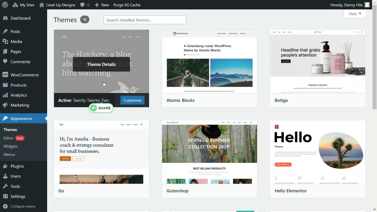The width and height of the screenshot is (377, 212).
Task: Click the Products box icon
Action: [5, 85]
